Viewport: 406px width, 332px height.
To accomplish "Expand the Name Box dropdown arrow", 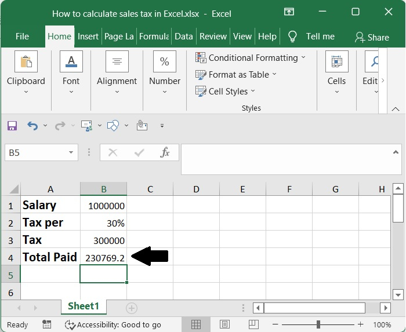I will pyautogui.click(x=71, y=152).
